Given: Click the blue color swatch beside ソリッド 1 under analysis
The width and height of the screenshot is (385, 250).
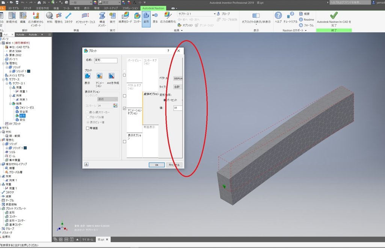Looking at the screenshot, I should click(29, 71).
